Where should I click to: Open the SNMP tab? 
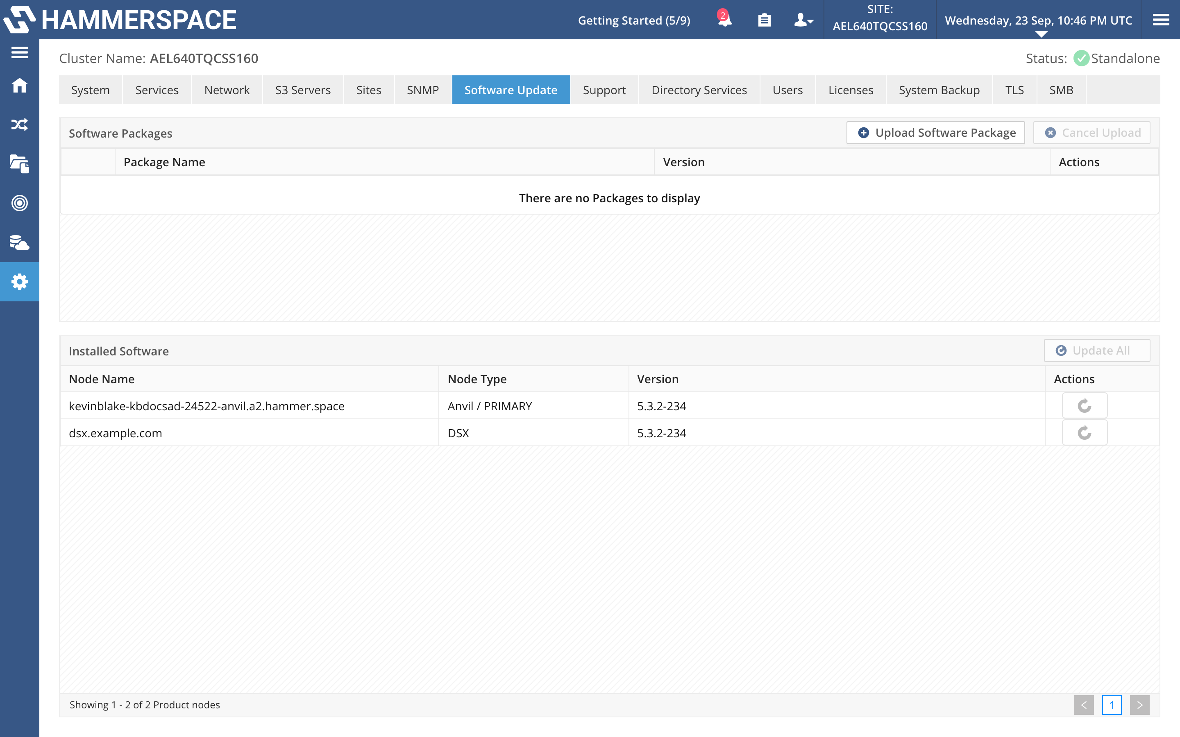(x=423, y=90)
